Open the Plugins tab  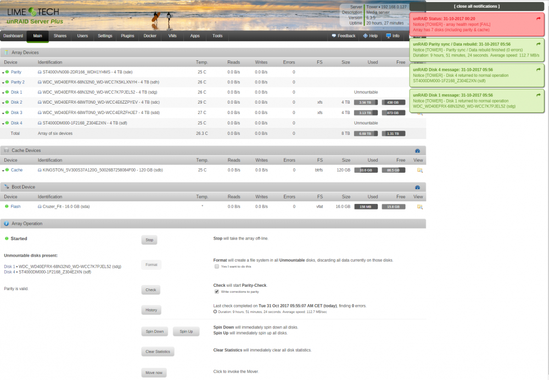[x=127, y=36]
